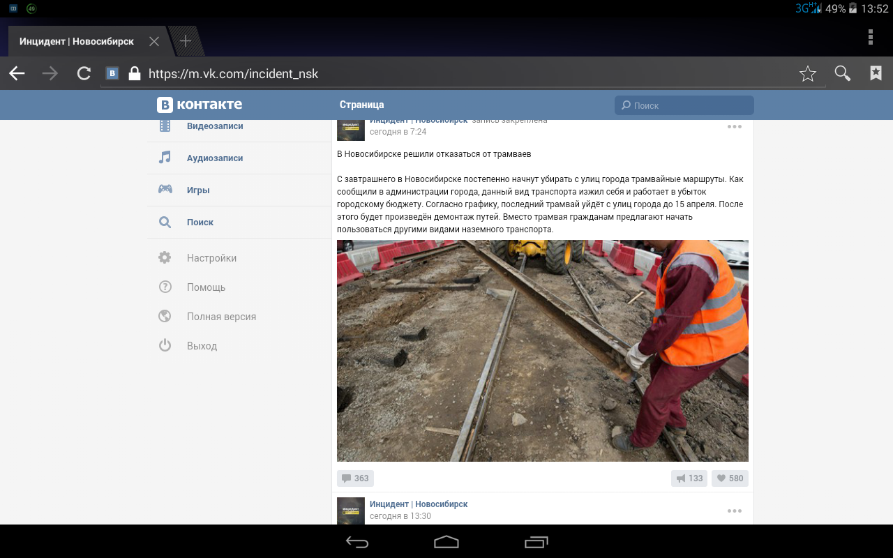The height and width of the screenshot is (558, 893).
Task: Like the tram post with heart
Action: (730, 478)
